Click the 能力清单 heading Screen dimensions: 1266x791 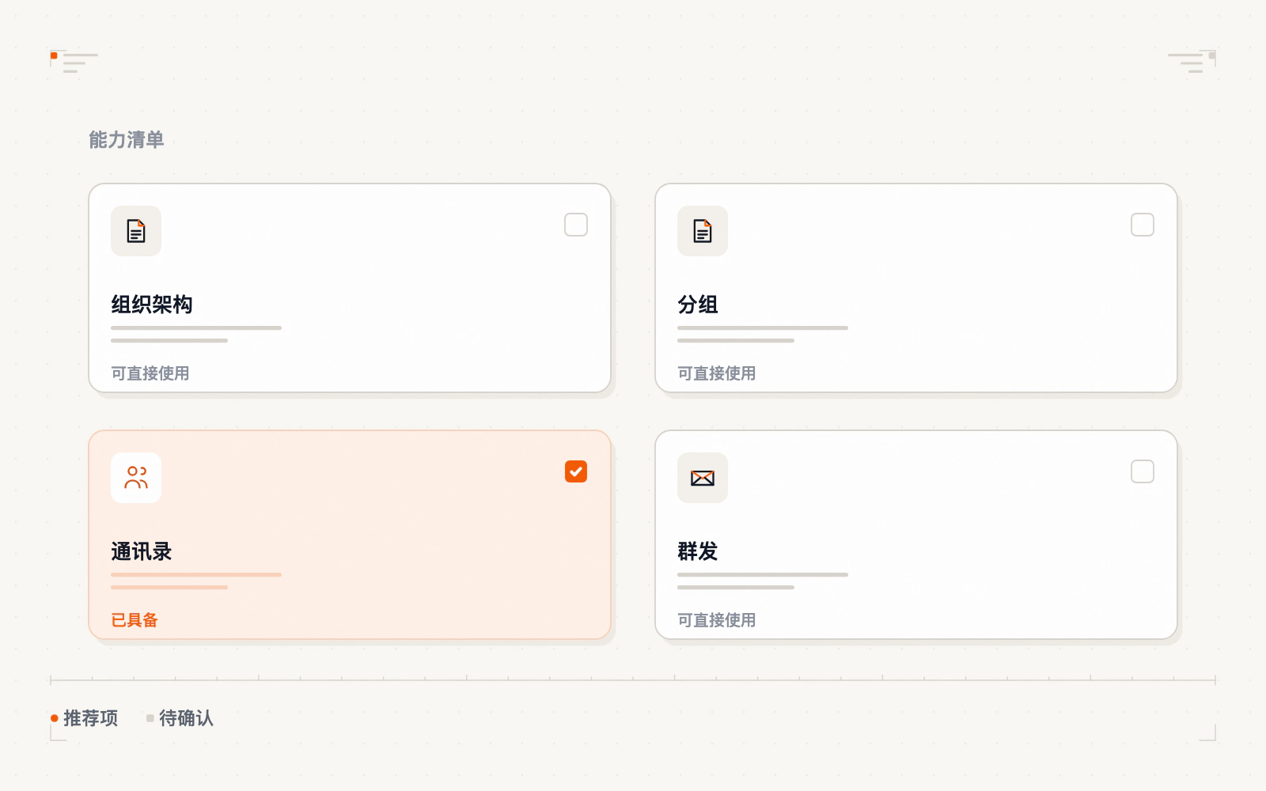[127, 140]
